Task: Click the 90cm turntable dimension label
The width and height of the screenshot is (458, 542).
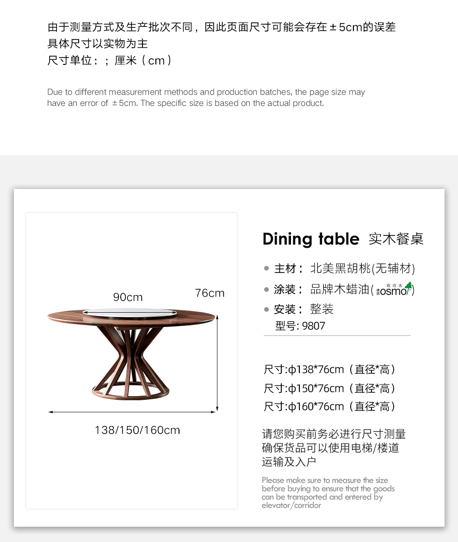Action: [128, 297]
